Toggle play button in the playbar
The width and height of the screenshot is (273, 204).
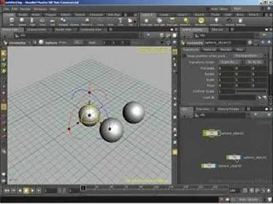tap(26, 190)
